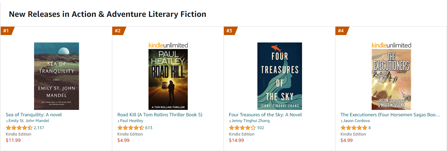
Task: Expand author Emily St. John Mandel link
Action: 29,121
